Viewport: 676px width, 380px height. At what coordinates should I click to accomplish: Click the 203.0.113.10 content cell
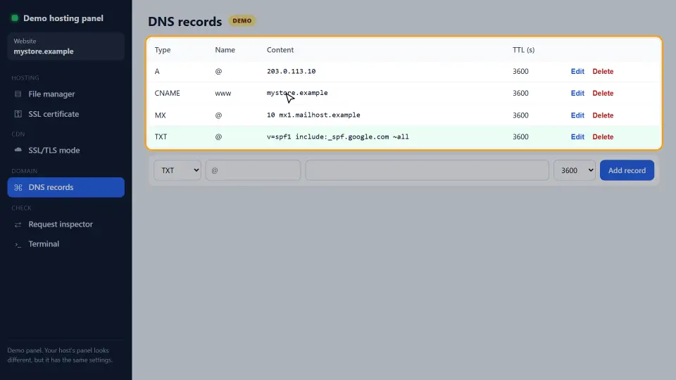pos(291,71)
